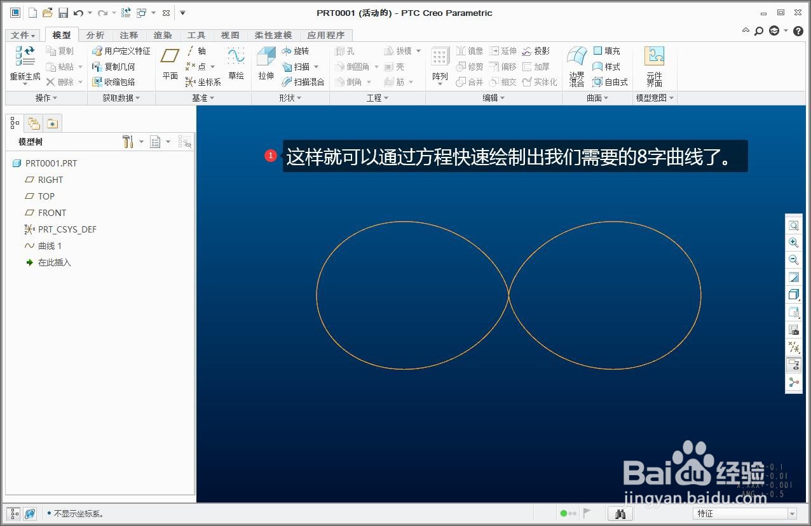This screenshot has width=811, height=526.
Task: Click the 重新生成 regenerate icon
Action: tap(25, 57)
